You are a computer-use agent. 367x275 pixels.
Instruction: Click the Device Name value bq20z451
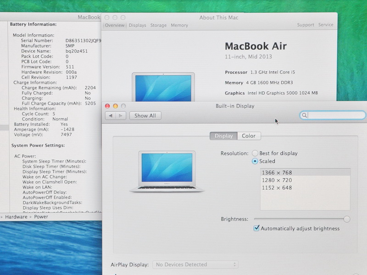(77, 51)
